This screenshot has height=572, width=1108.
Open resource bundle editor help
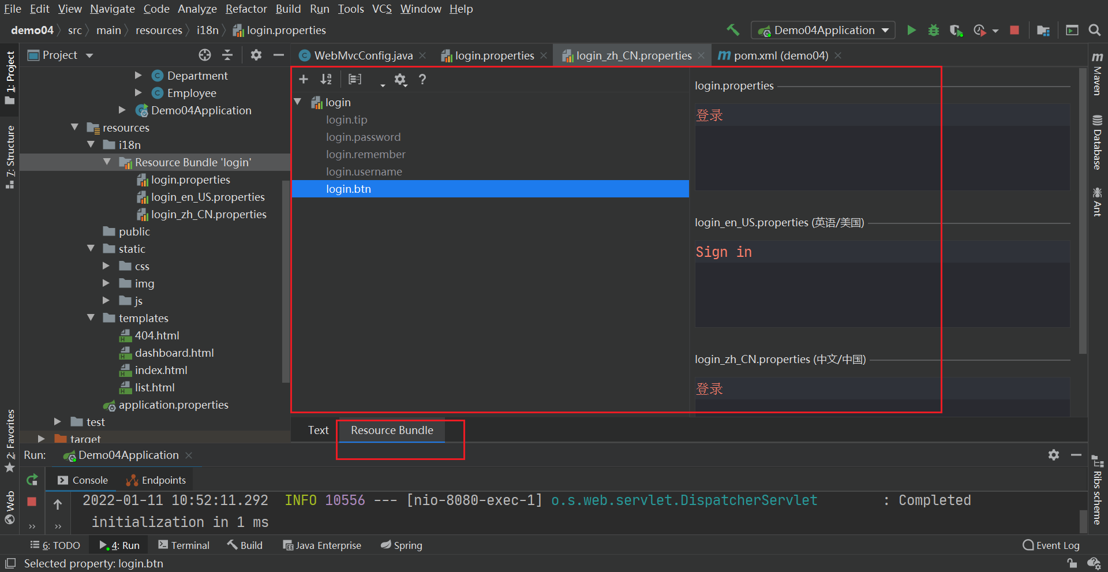click(422, 79)
